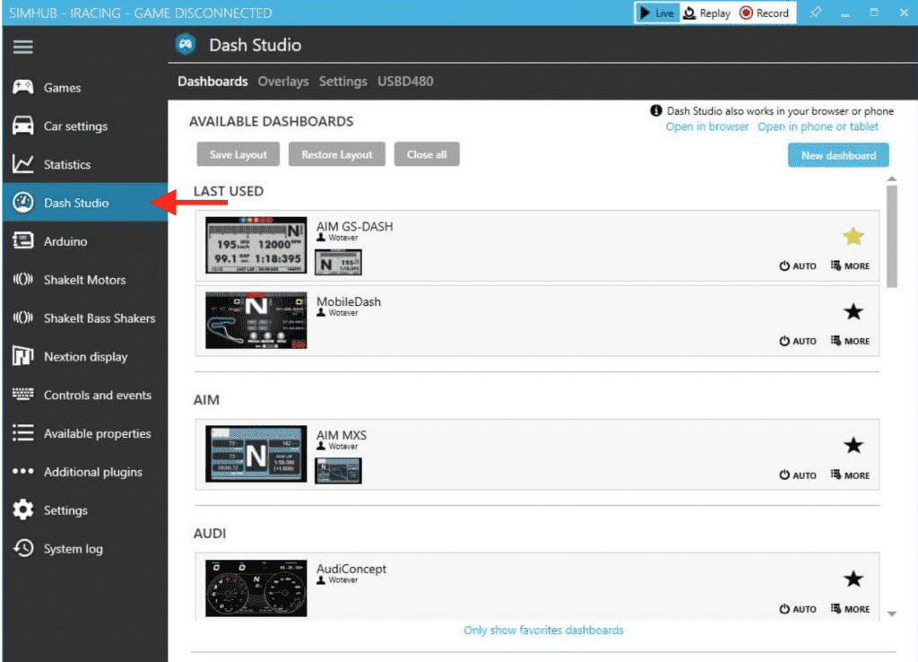Favorite the MobileDash dashboard
The height and width of the screenshot is (662, 918).
853,311
